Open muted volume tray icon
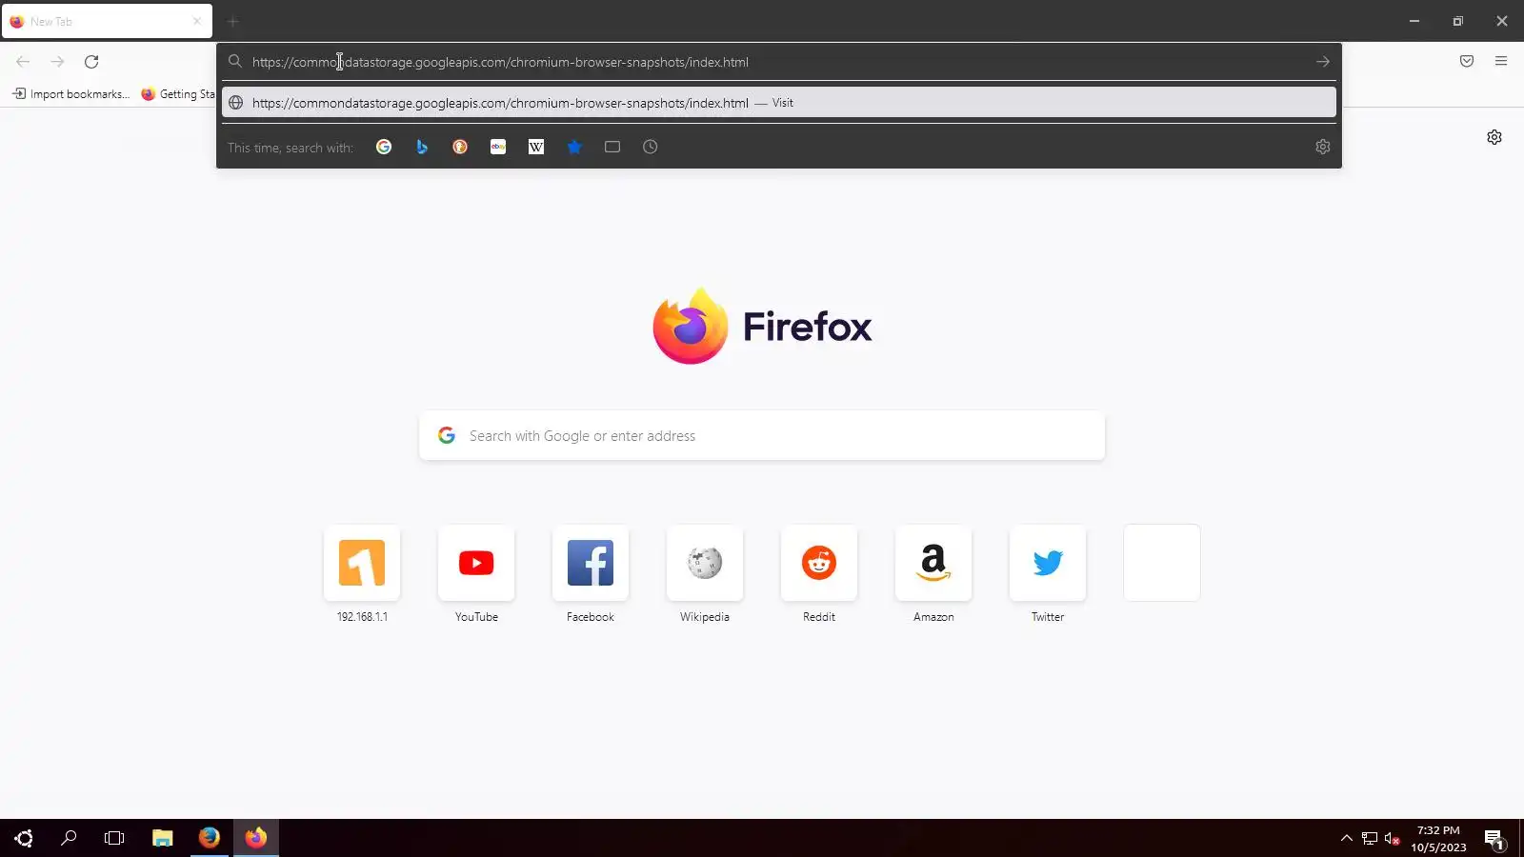 click(1392, 838)
